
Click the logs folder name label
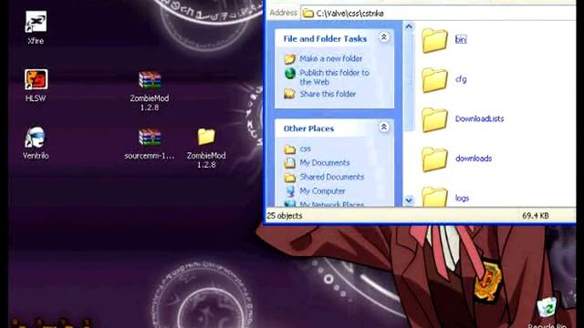coord(462,199)
